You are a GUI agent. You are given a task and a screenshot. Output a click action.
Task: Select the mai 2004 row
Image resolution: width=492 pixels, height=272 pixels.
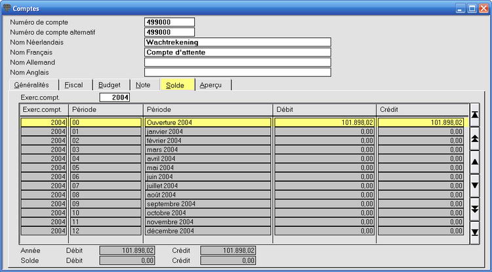[x=242, y=168]
